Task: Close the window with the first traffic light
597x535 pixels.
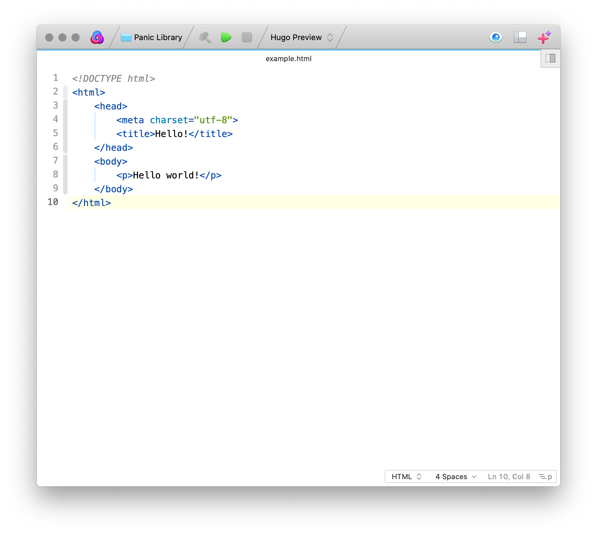Action: pos(49,37)
